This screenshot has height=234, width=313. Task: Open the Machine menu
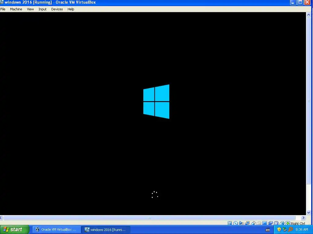point(16,9)
